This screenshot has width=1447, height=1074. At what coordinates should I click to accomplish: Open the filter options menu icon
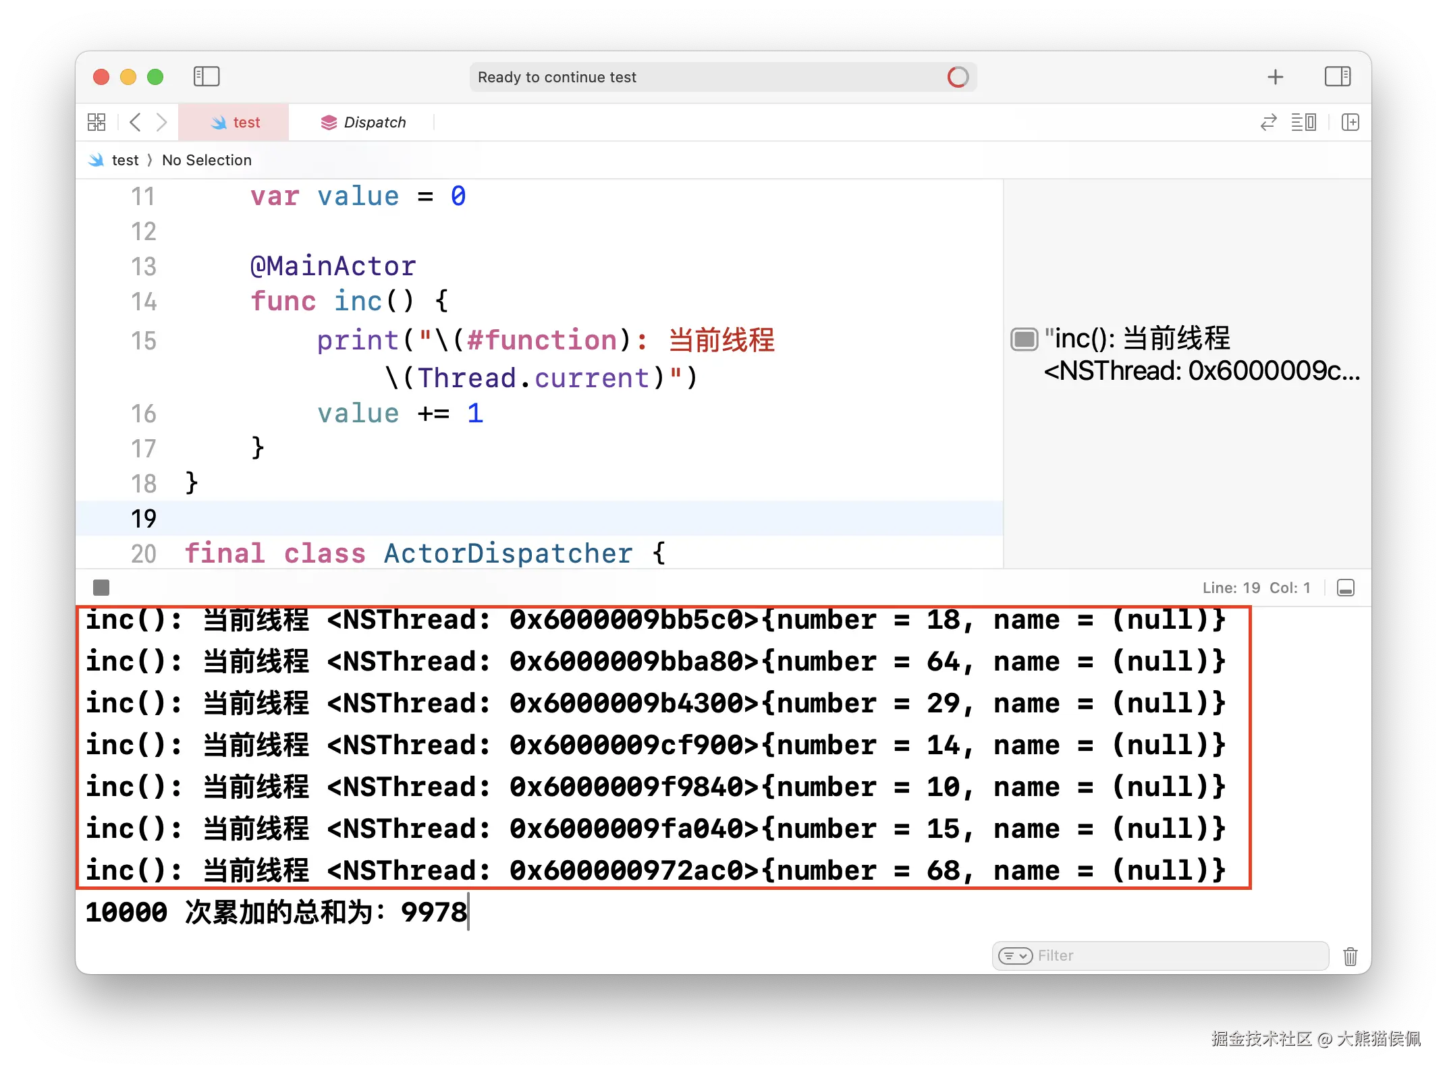pyautogui.click(x=1014, y=955)
